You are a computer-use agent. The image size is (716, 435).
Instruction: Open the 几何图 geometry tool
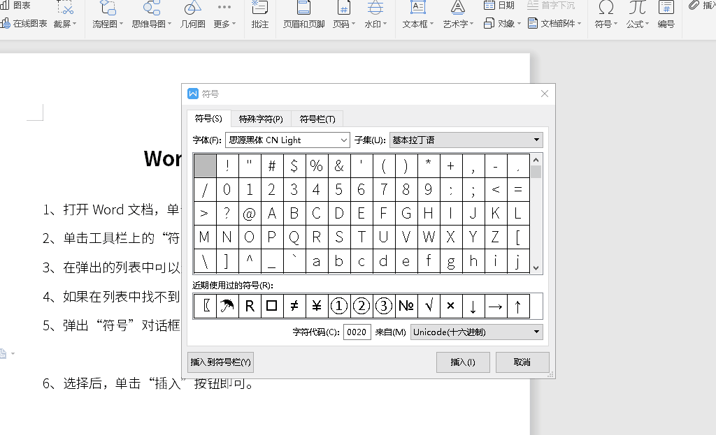(192, 9)
